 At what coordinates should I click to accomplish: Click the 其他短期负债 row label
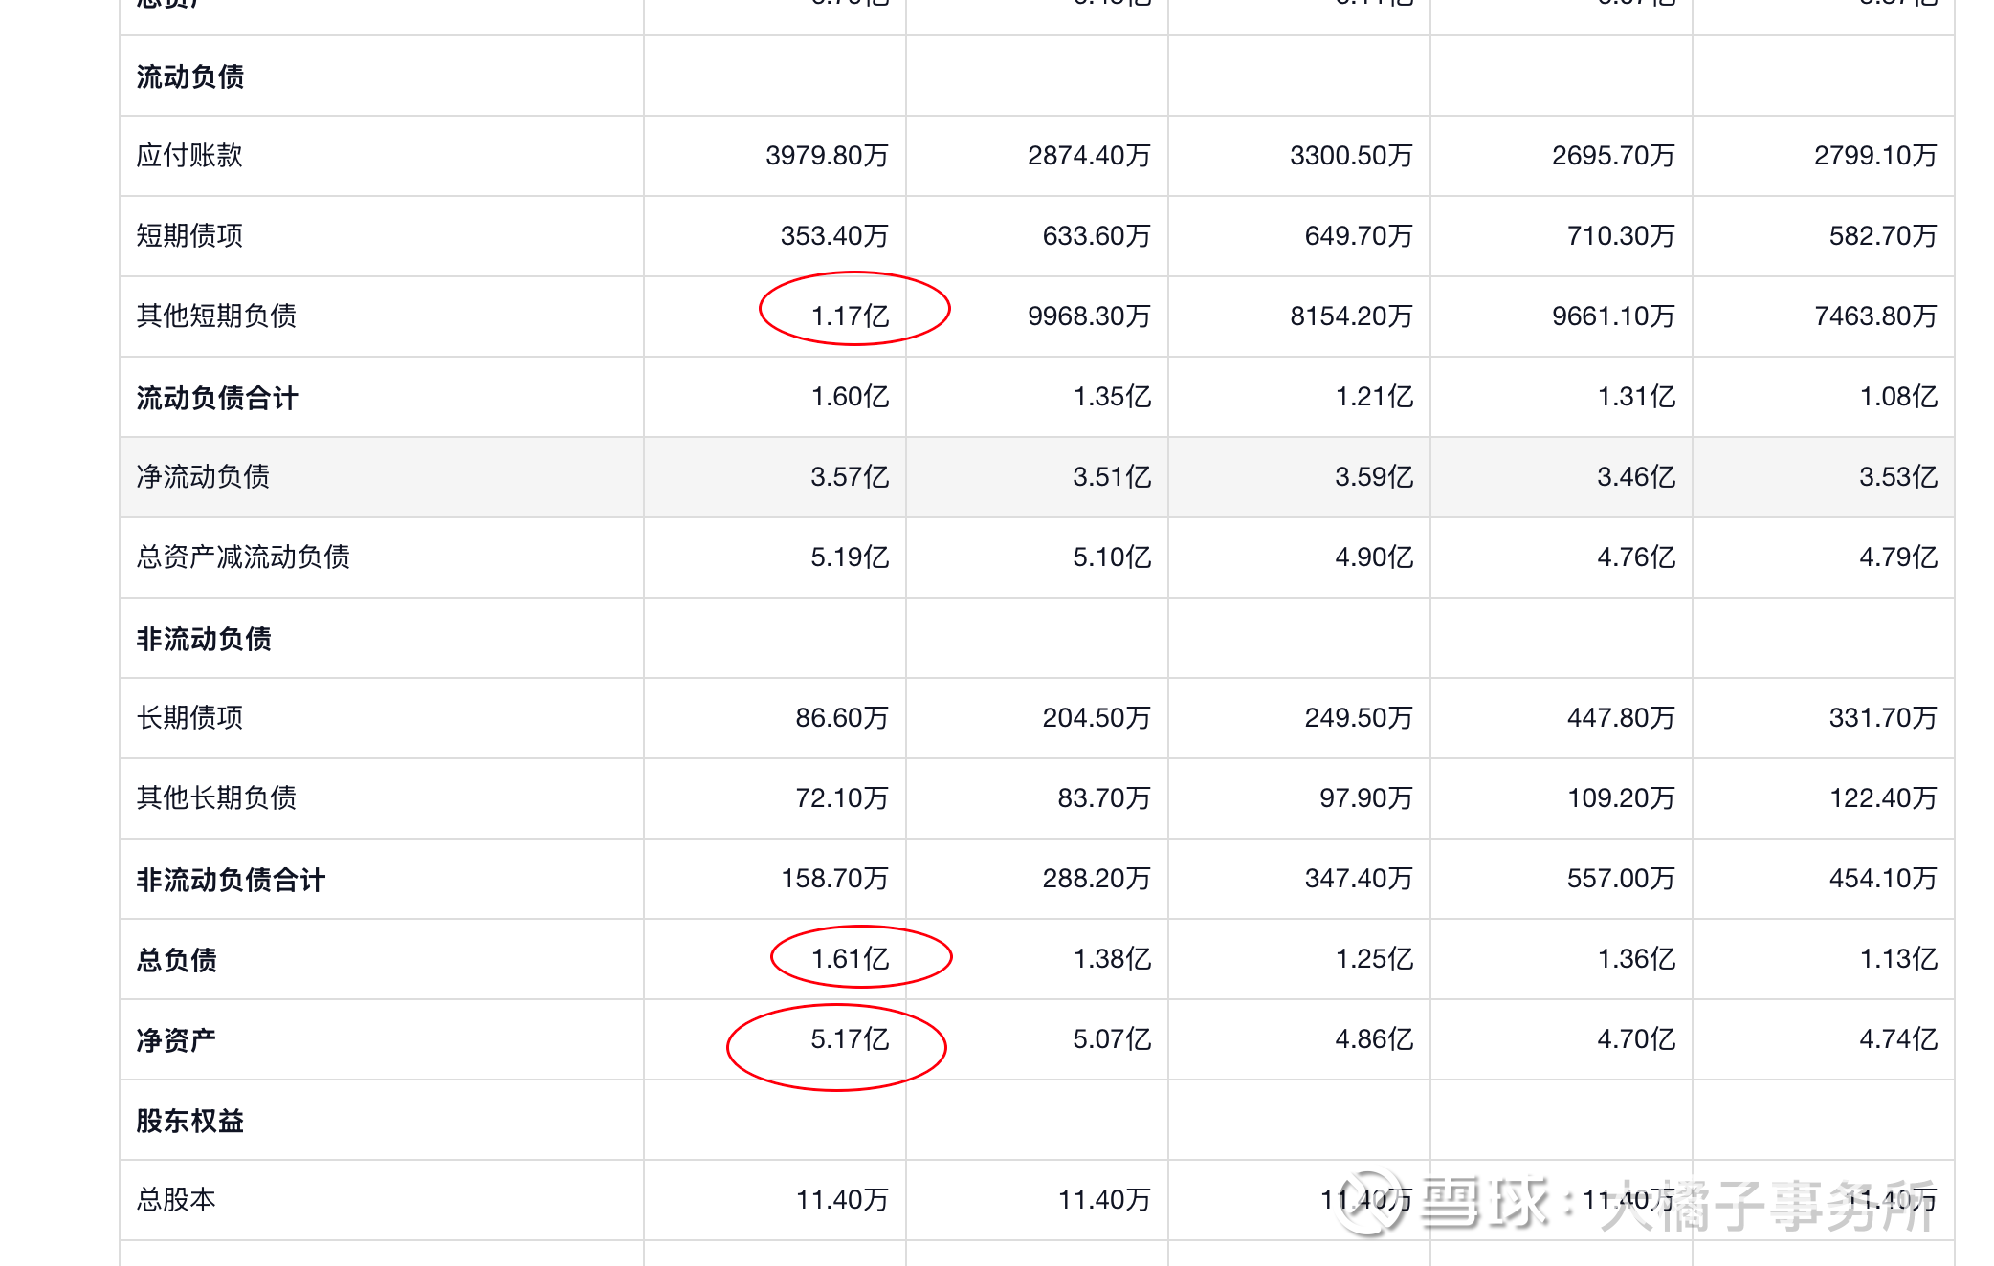[x=216, y=316]
